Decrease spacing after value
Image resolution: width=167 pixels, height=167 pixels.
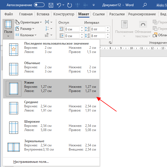click(108, 37)
